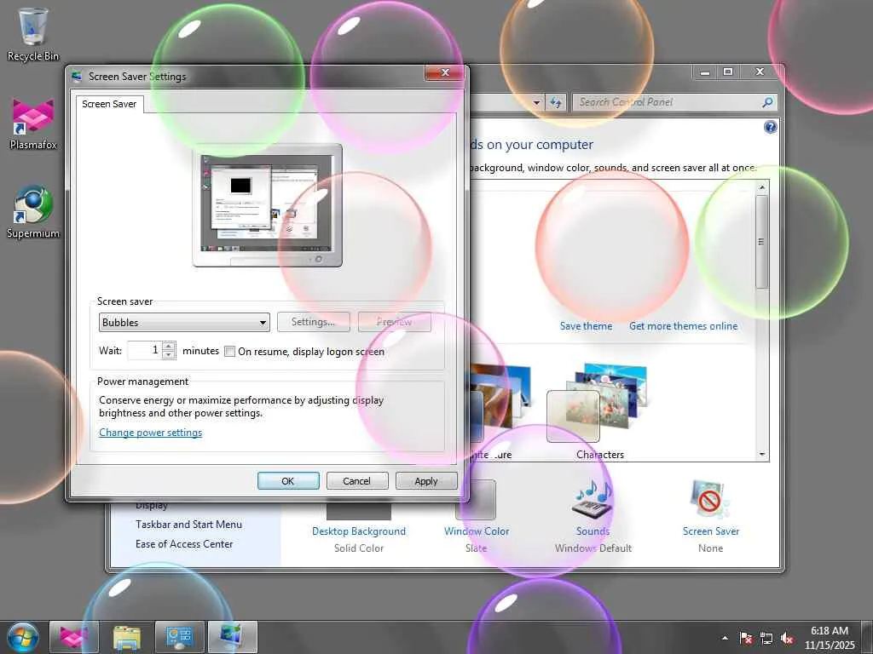This screenshot has height=654, width=873.
Task: Refresh the Control Panel address bar
Action: (556, 102)
